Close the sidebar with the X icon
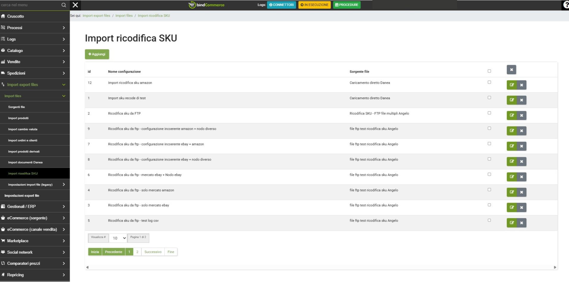The width and height of the screenshot is (569, 282). 75,5
